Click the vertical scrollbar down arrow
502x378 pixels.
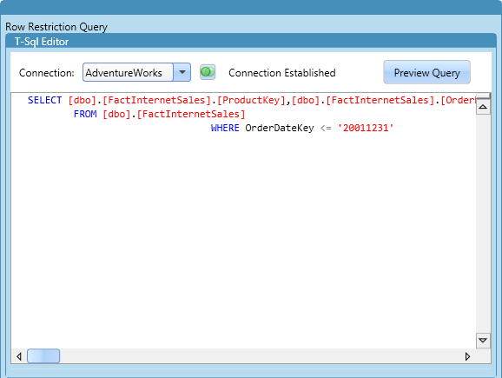click(483, 341)
